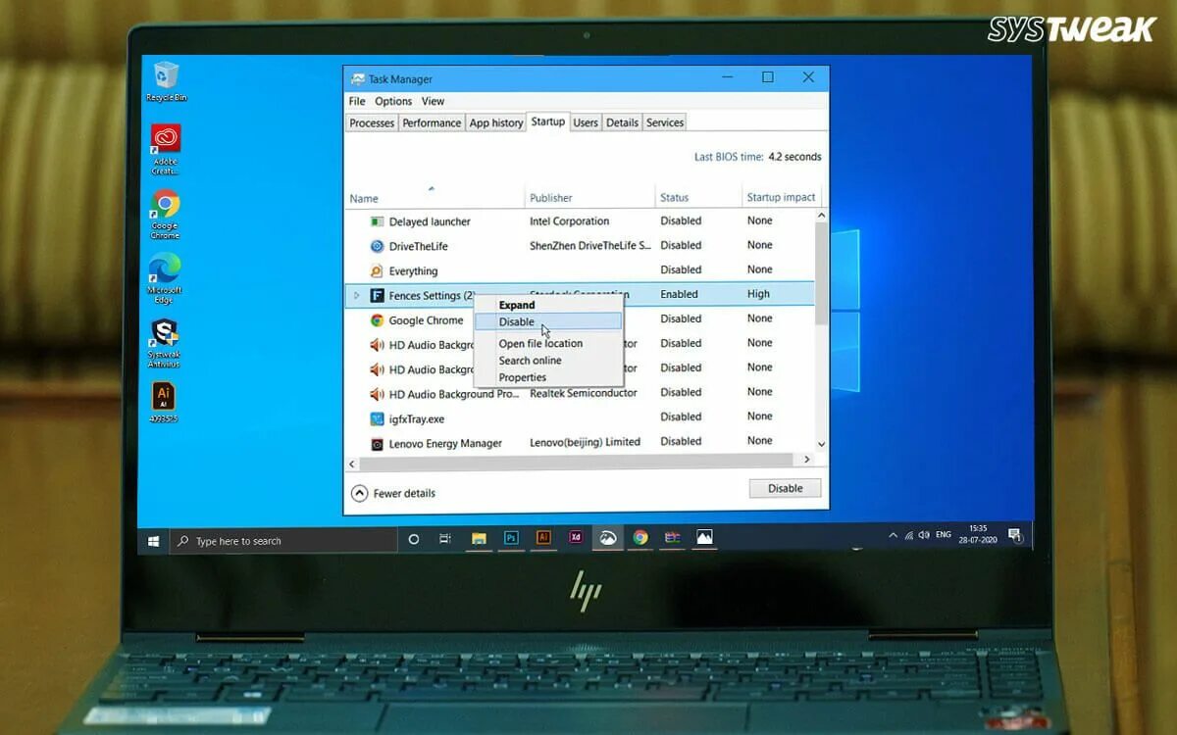Click the Everything startup item icon
1177x735 pixels.
click(377, 270)
